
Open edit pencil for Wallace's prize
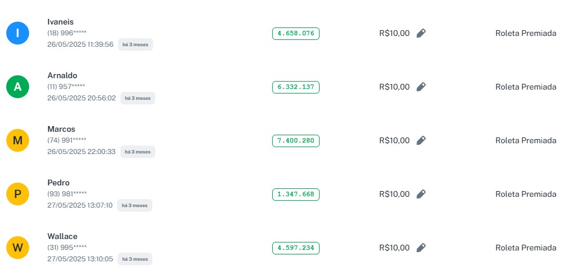[421, 248]
